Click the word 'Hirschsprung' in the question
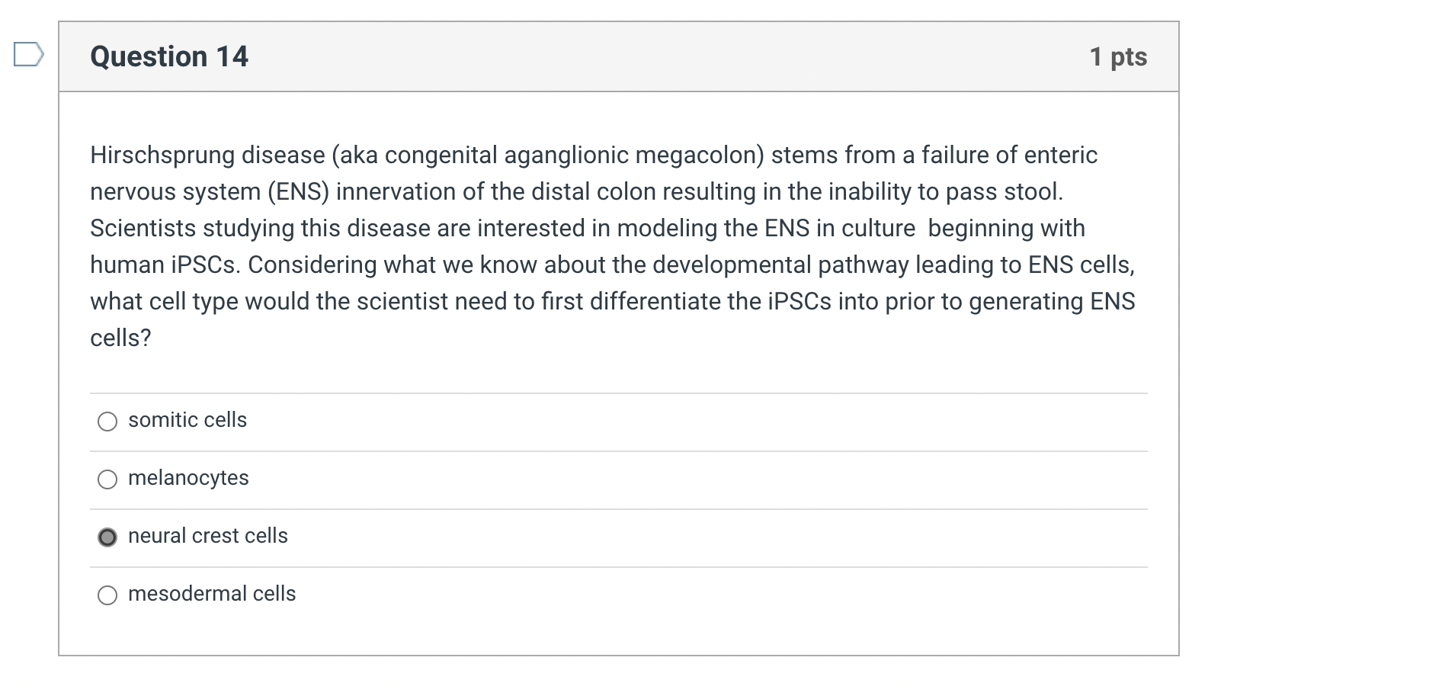Screen dimensions: 1442x683 tap(162, 156)
